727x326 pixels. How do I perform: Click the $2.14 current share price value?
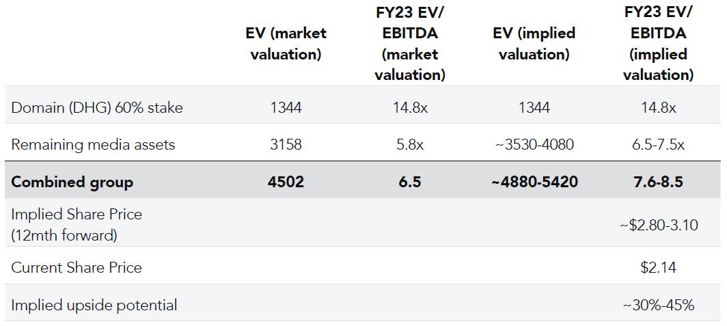coord(659,267)
